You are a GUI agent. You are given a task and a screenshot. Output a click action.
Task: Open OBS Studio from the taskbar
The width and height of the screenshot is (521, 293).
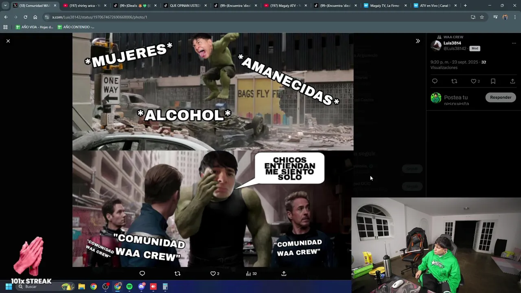105,286
